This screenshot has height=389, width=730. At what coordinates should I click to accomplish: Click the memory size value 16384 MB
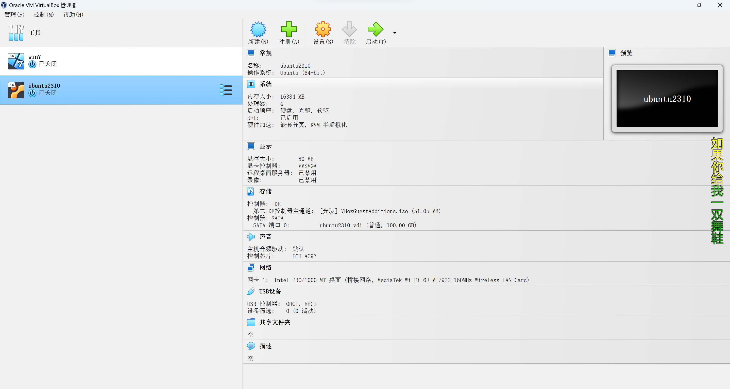(292, 97)
